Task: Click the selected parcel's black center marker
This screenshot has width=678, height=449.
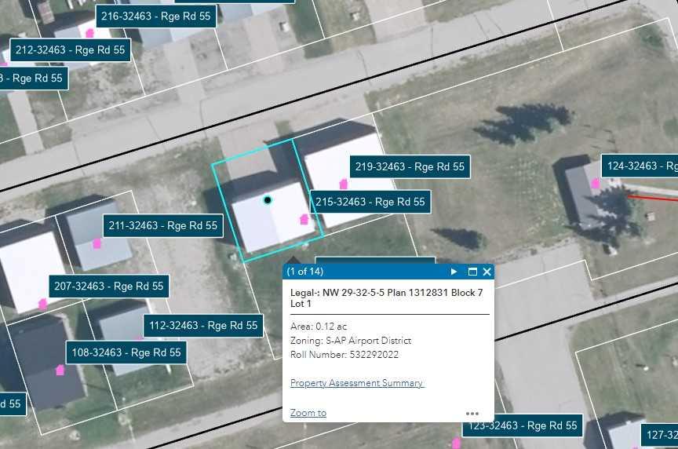Action: tap(268, 200)
